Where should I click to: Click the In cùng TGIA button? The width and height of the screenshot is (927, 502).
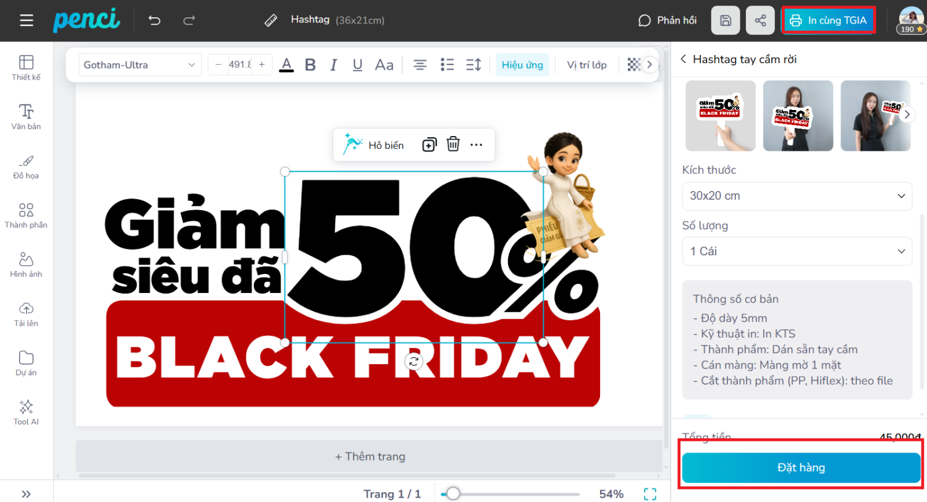(x=829, y=20)
